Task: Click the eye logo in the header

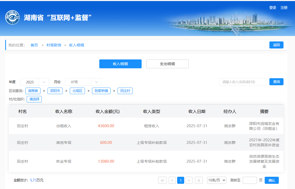Action: pos(12,18)
